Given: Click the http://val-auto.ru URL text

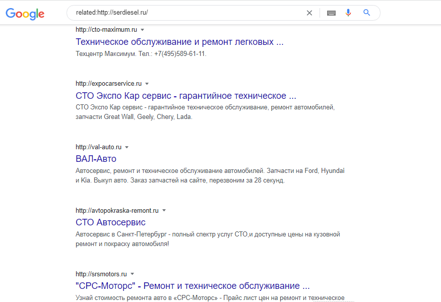Looking at the screenshot, I should (98, 147).
